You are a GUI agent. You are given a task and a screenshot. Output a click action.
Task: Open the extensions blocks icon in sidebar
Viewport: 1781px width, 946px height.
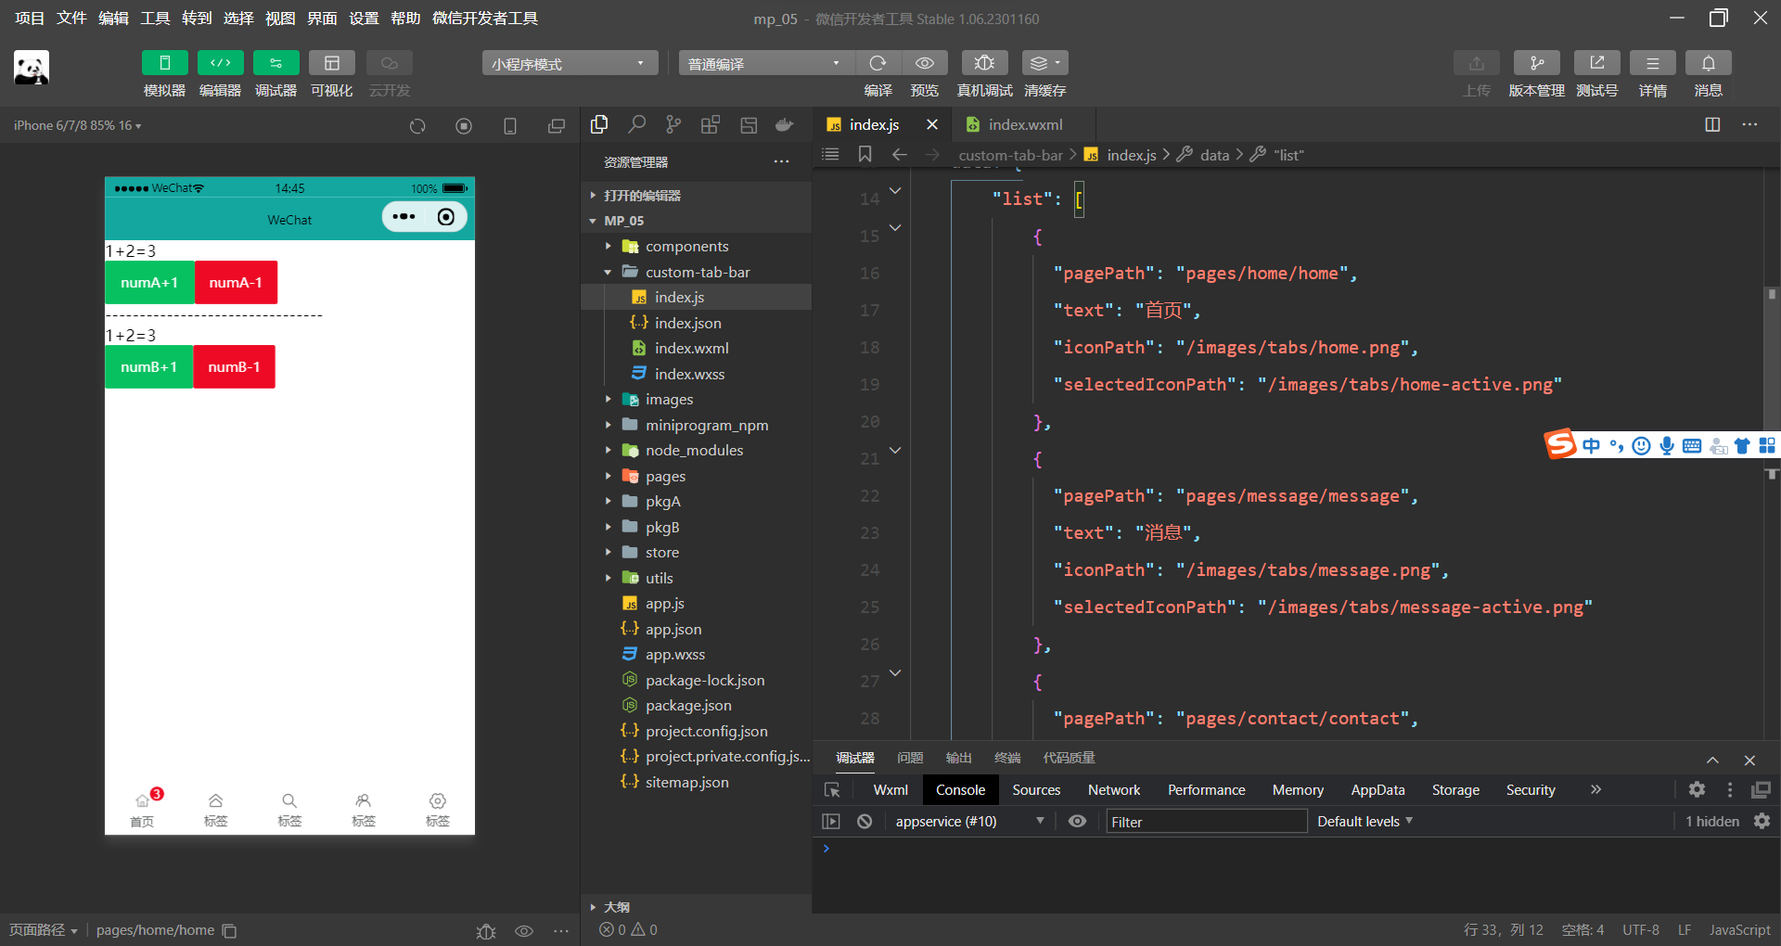(711, 124)
